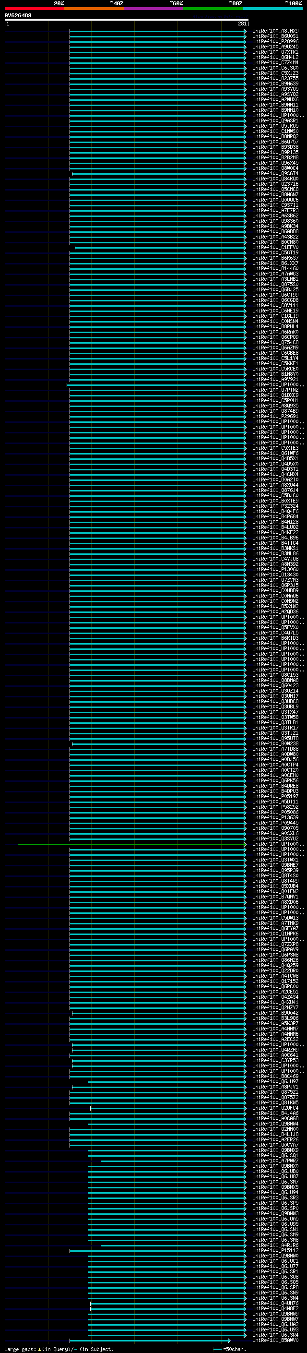Select hit label UniRef100_Q5CMC8

[x=275, y=189]
